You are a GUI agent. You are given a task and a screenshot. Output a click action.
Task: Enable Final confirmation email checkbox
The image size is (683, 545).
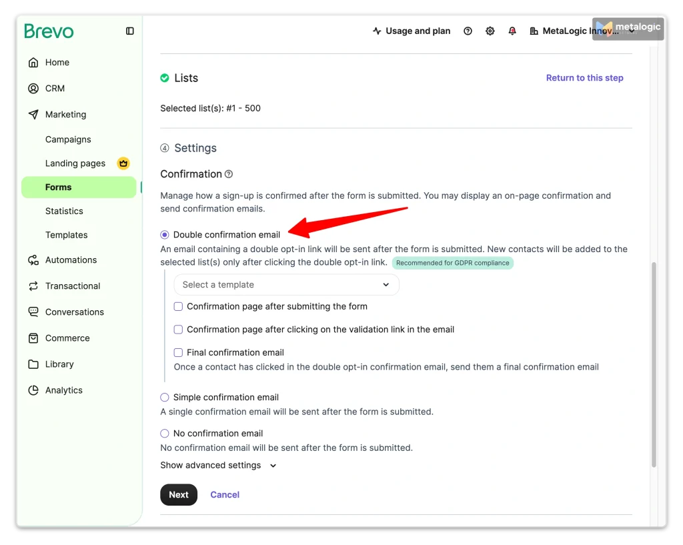pyautogui.click(x=178, y=352)
